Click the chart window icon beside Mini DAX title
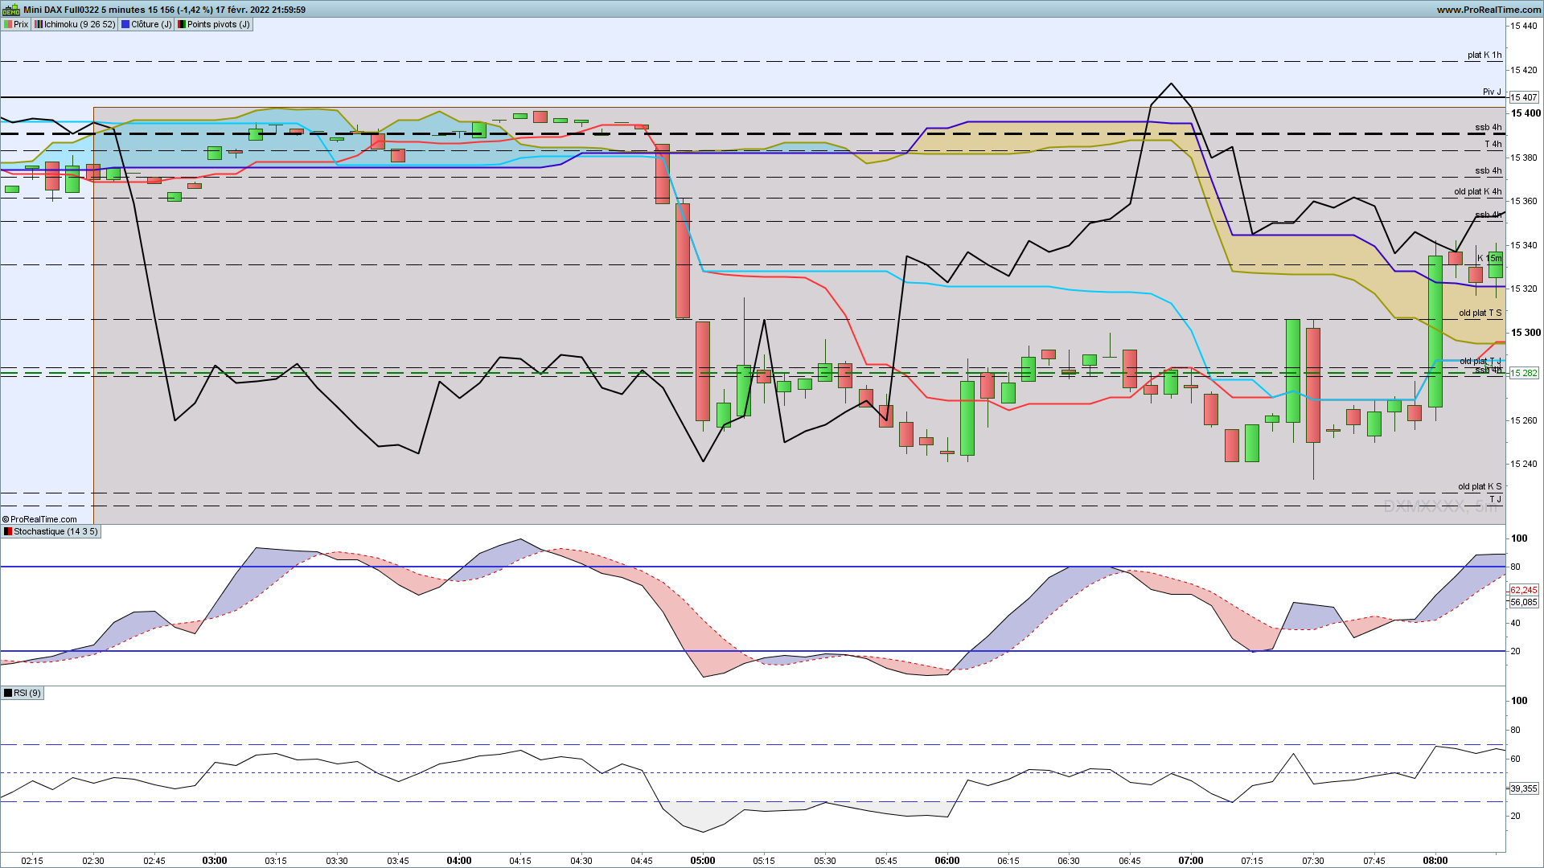This screenshot has height=868, width=1544. (10, 10)
